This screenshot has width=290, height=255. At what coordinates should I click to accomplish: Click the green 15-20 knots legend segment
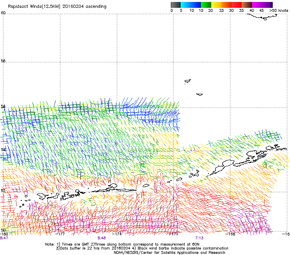[206, 5]
